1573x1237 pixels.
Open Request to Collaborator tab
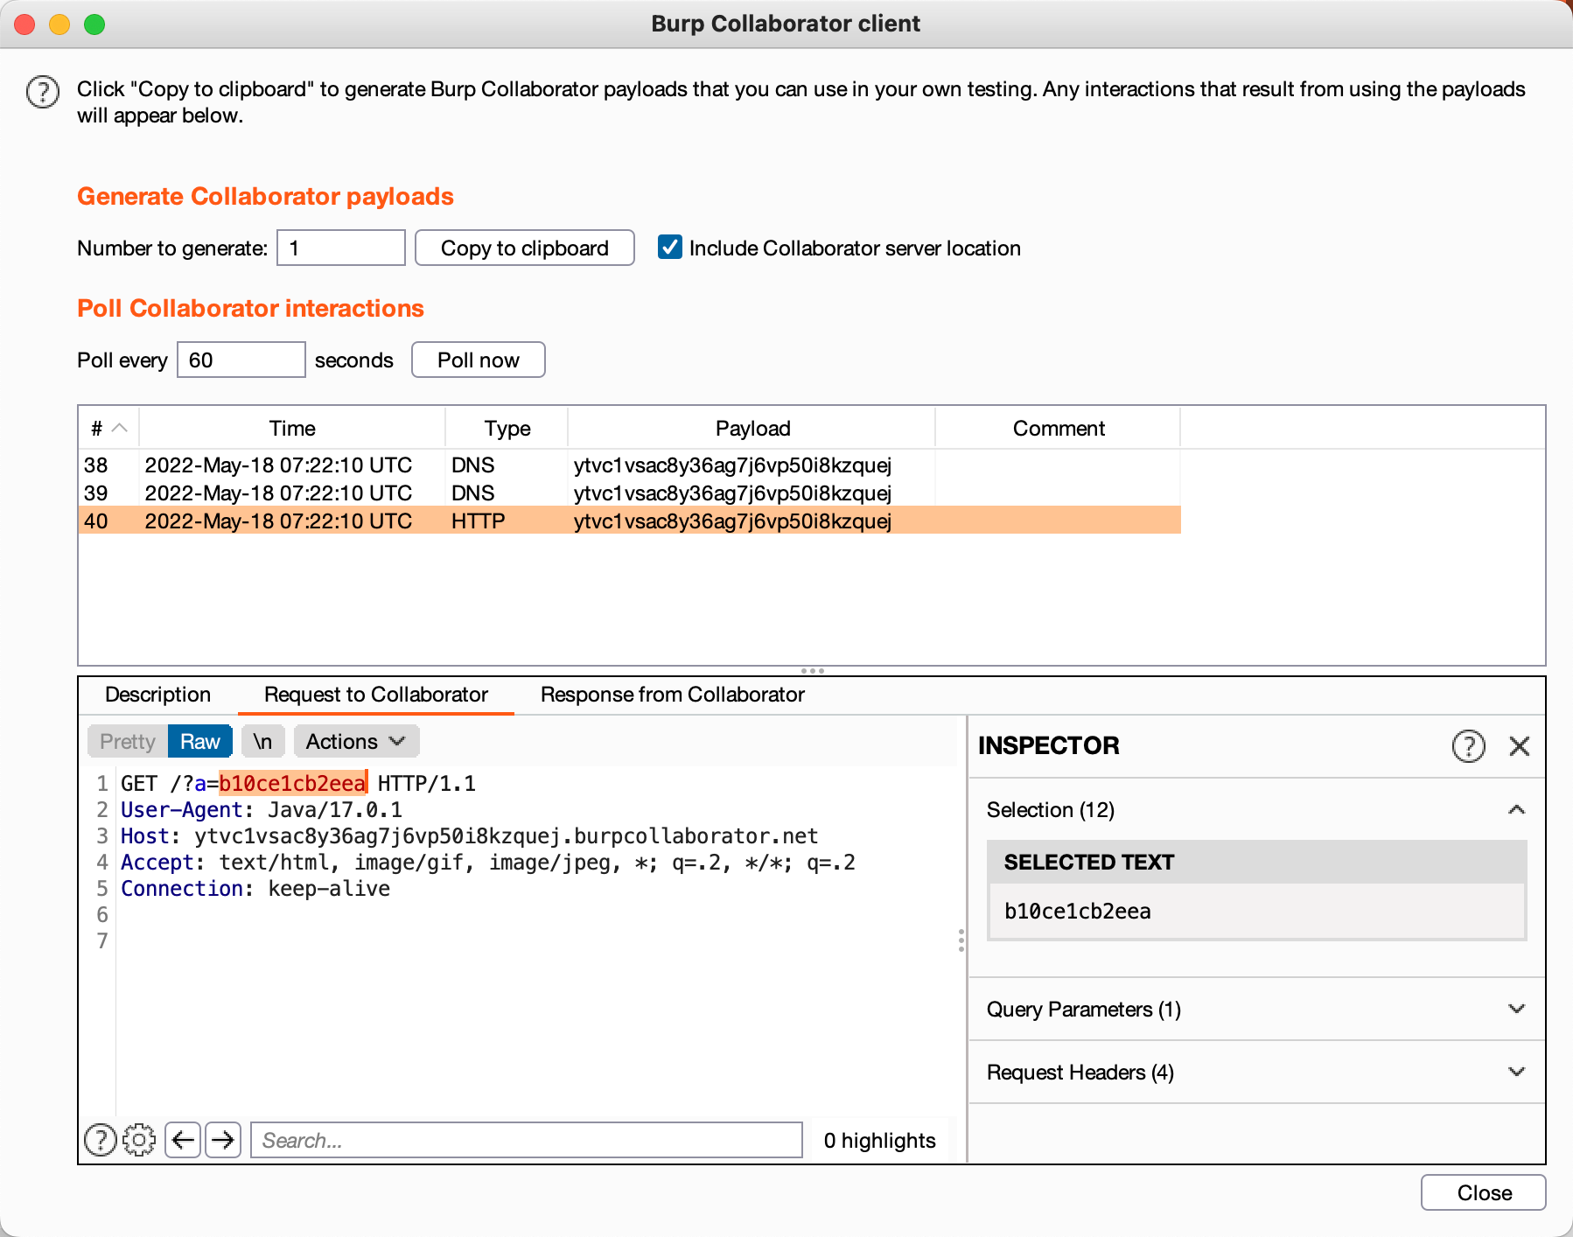tap(376, 695)
